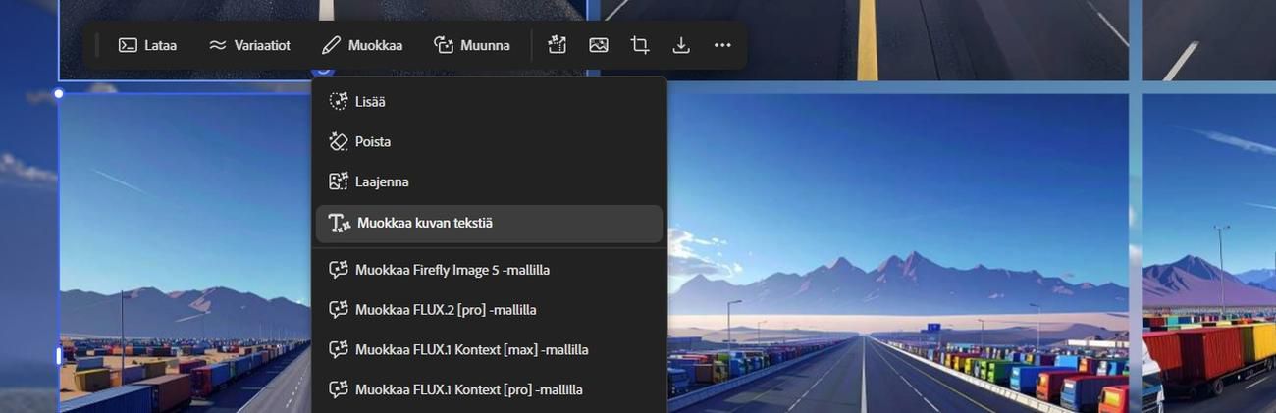The height and width of the screenshot is (413, 1276).
Task: Click the text-edit T icon
Action: pyautogui.click(x=340, y=224)
